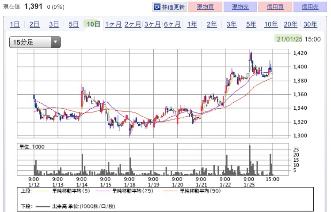This screenshot has width=331, height=212.
Task: Switch to the 10年 period tab
Action: click(x=271, y=24)
